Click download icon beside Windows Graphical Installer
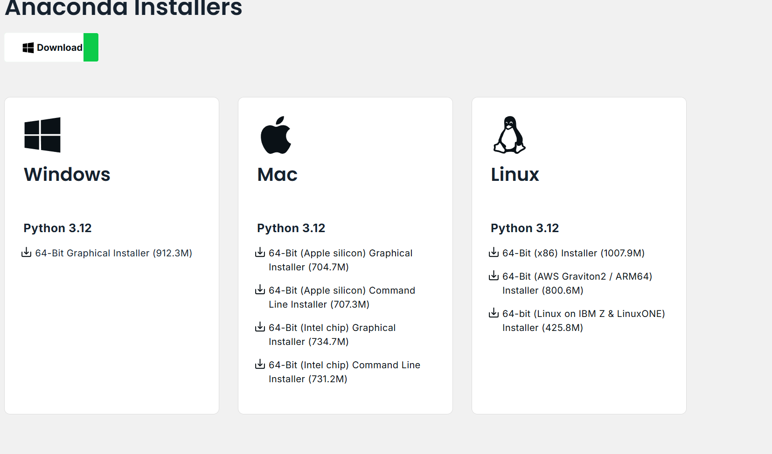772x454 pixels. 27,252
